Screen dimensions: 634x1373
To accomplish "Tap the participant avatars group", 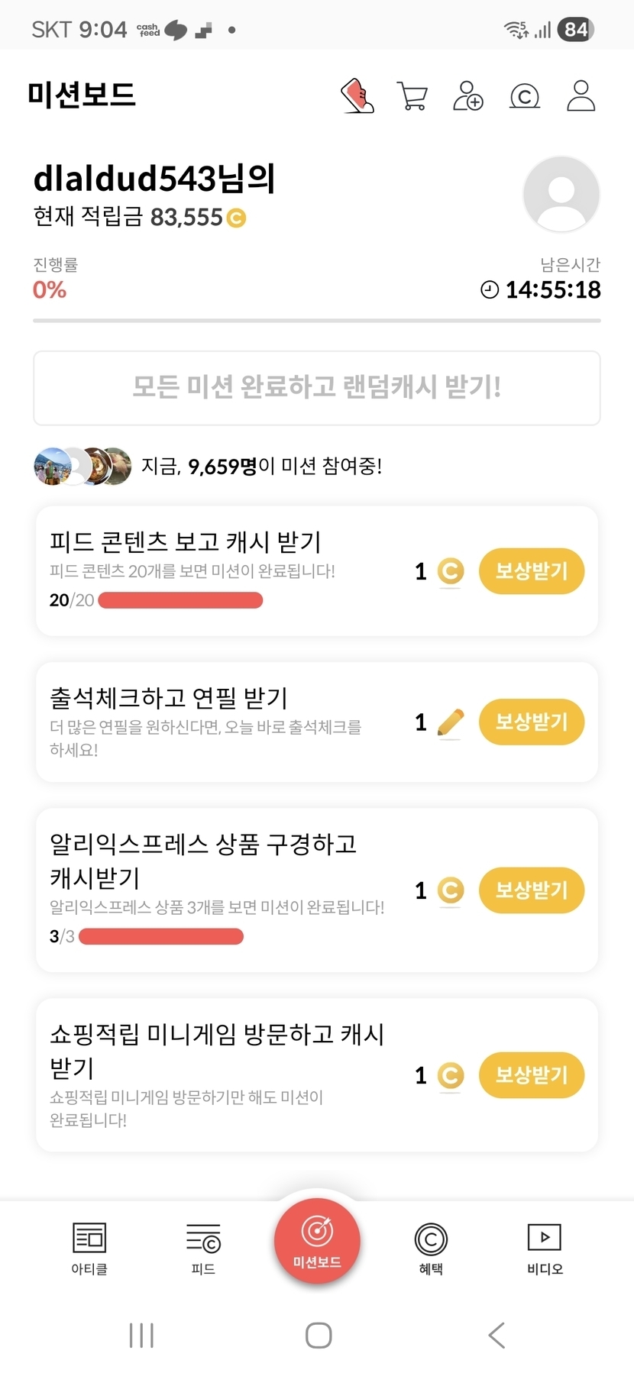I will 82,466.
